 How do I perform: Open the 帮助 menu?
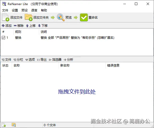click(x=44, y=10)
